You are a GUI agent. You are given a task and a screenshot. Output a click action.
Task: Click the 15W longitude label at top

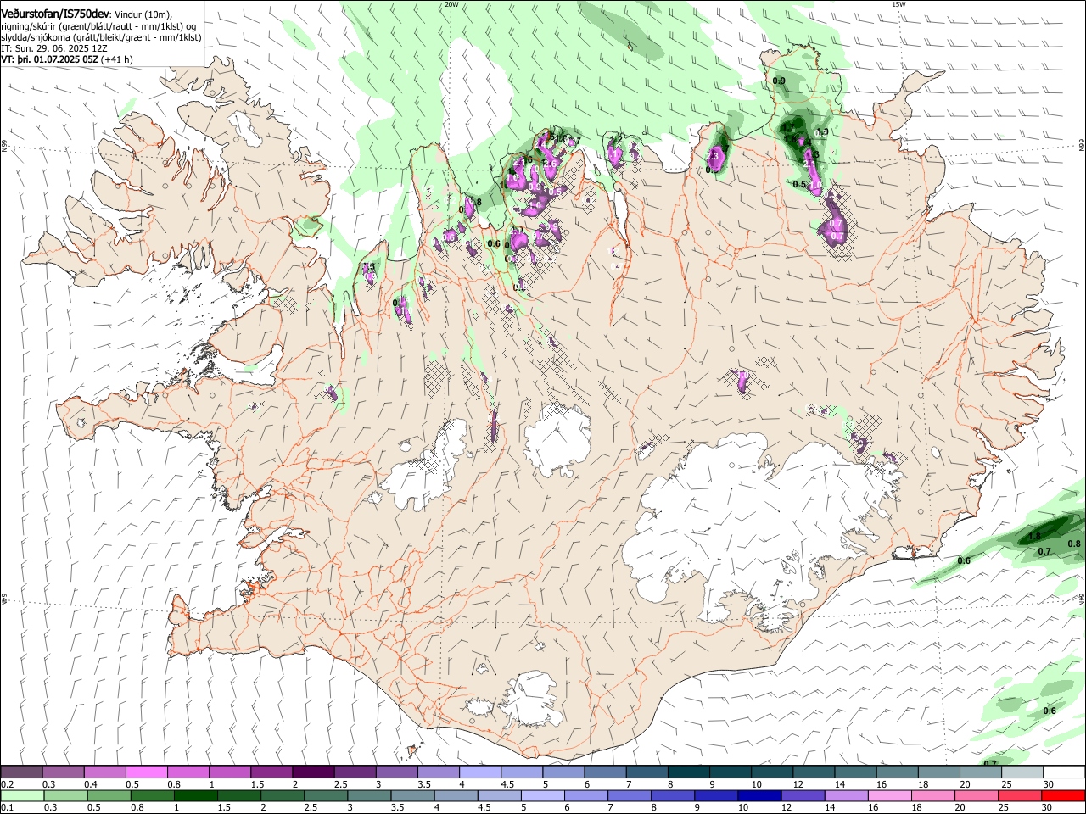click(x=898, y=4)
